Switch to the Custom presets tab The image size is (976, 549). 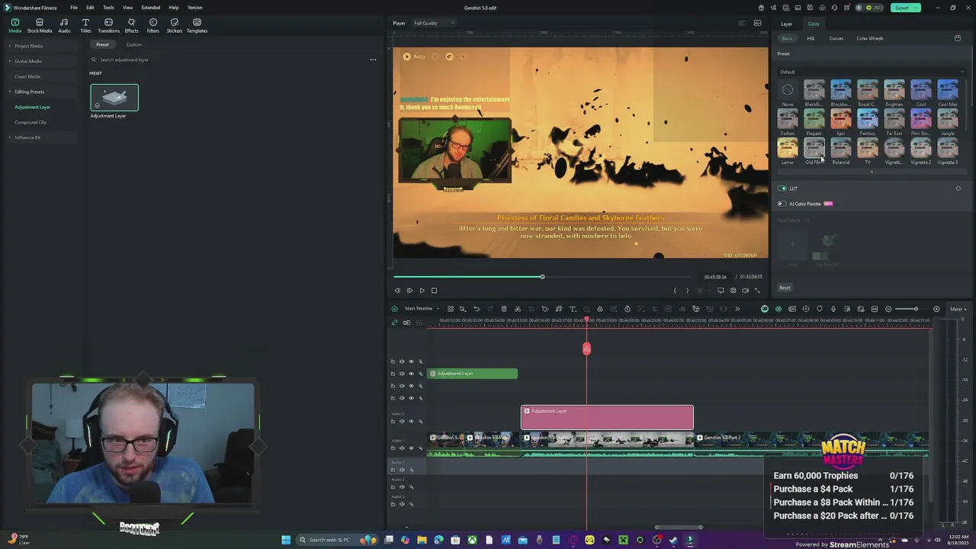[134, 44]
